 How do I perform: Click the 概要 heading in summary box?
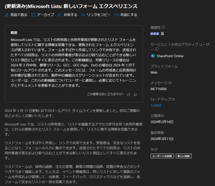[14, 33]
